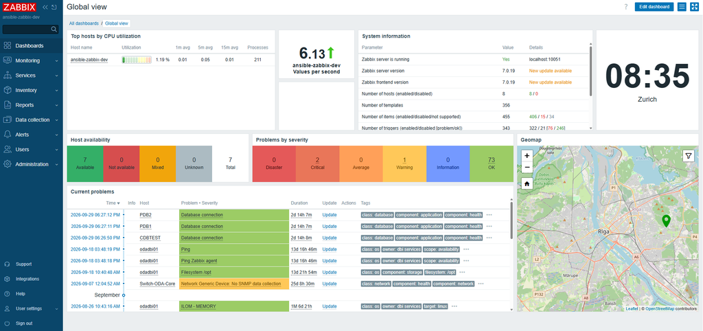
Task: Open the No SNMP data collection problem
Action: coord(231,284)
